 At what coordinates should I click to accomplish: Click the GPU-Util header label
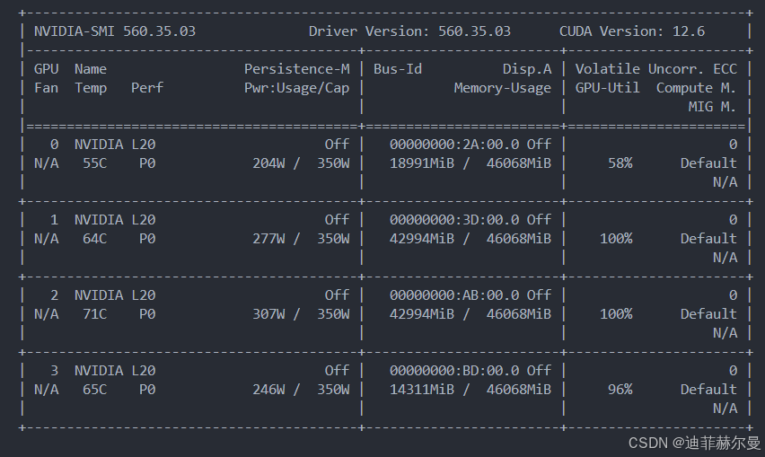[607, 88]
